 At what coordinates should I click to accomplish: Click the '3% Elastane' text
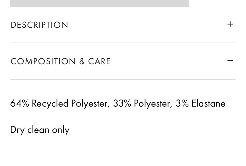coord(201,104)
